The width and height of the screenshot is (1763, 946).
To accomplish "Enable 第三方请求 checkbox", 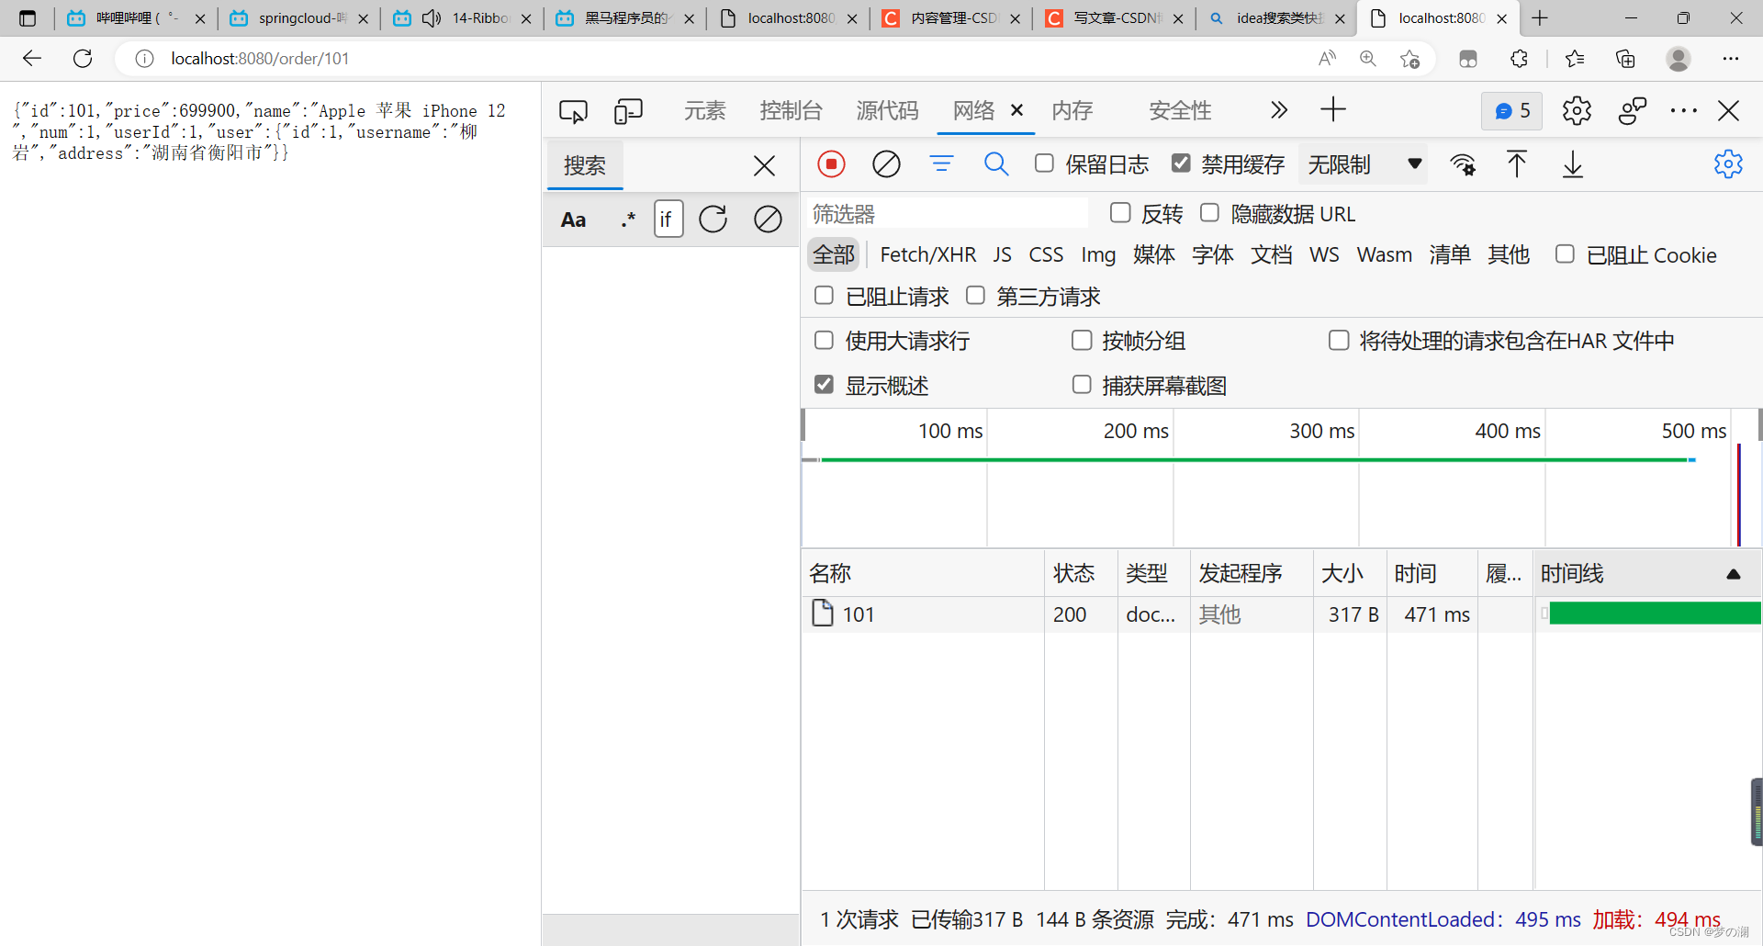I will (976, 296).
